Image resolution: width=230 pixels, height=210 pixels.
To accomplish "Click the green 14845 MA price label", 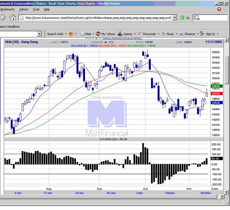I will [x=217, y=86].
